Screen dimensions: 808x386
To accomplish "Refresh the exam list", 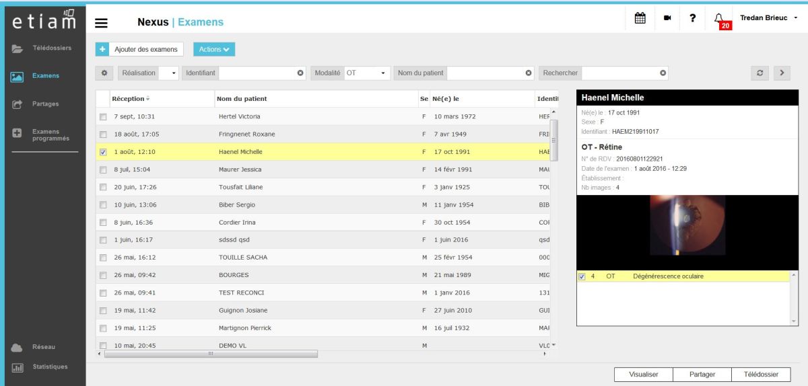I will coord(760,73).
